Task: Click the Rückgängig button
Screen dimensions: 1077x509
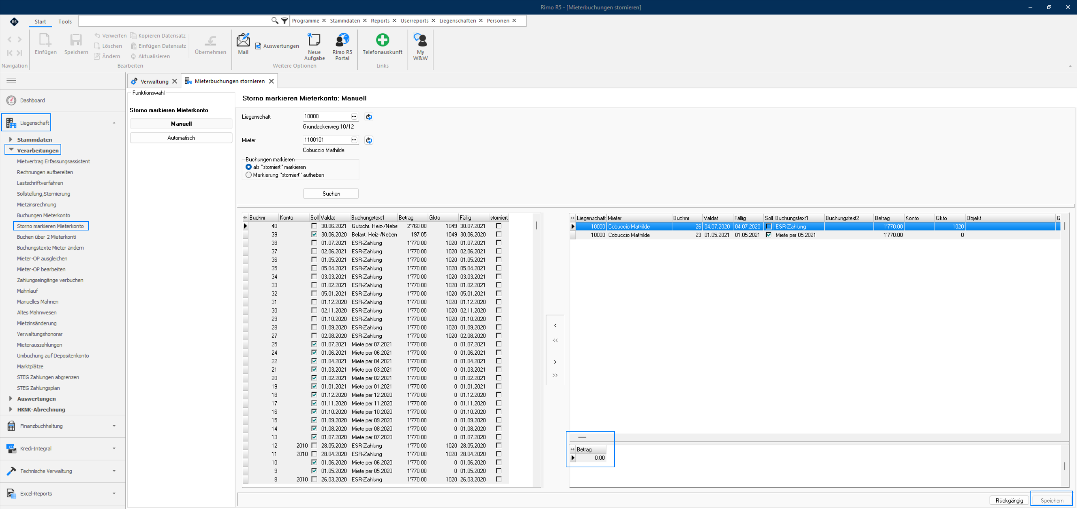Action: (x=1009, y=500)
